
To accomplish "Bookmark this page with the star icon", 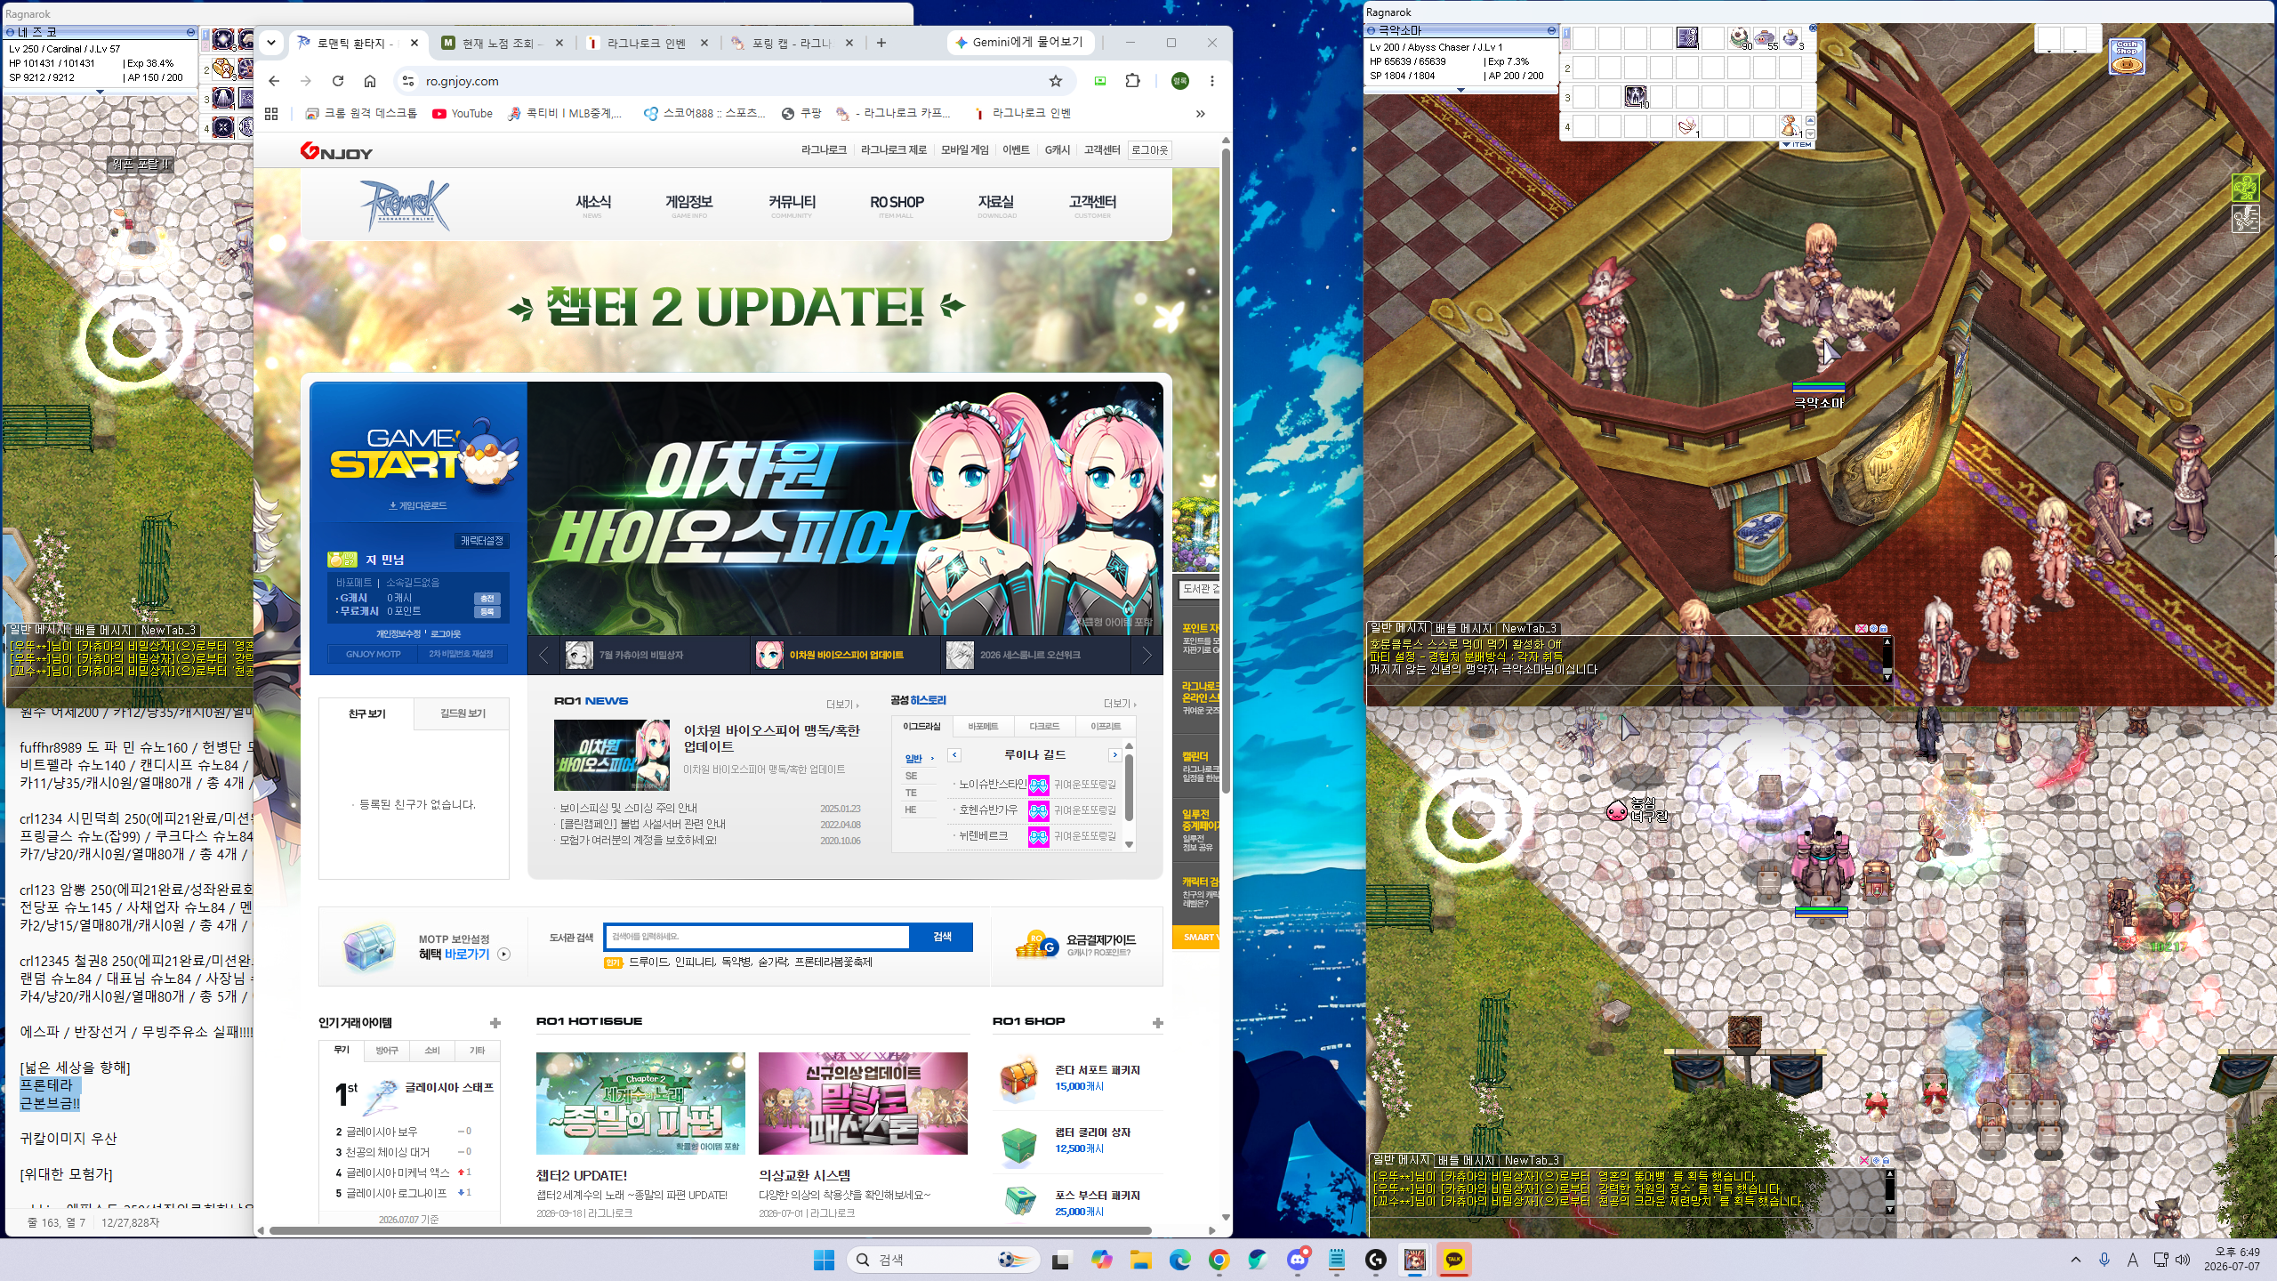I will [x=1056, y=81].
